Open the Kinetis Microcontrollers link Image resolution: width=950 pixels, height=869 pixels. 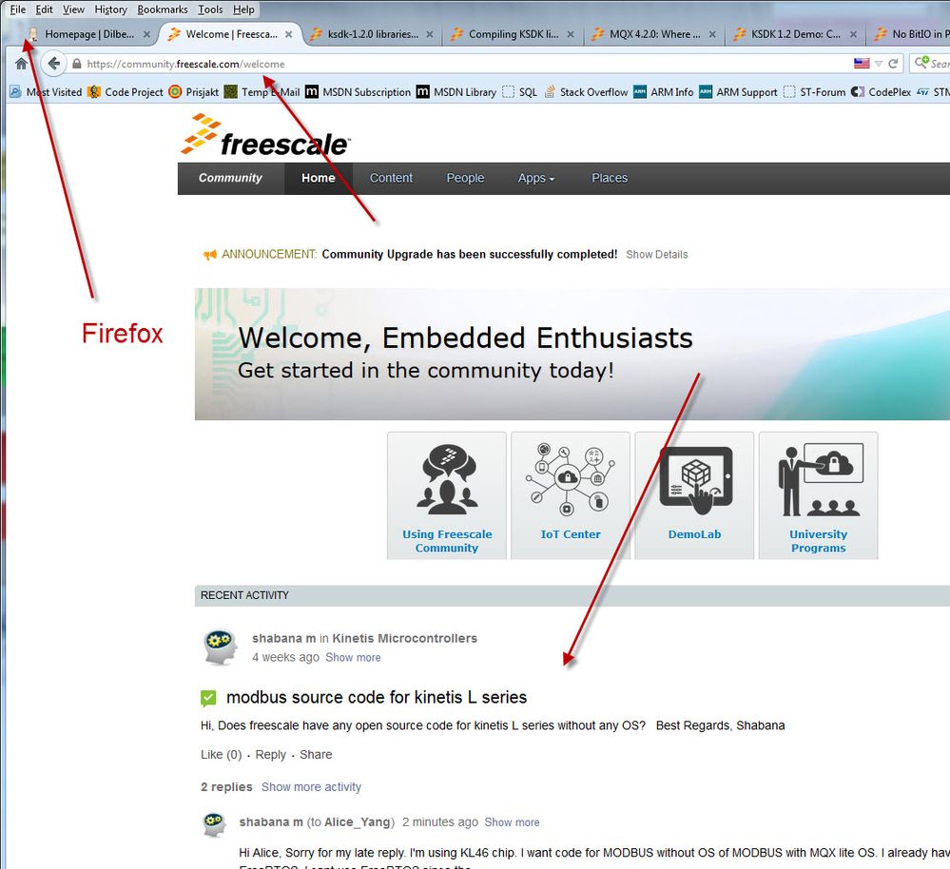(404, 638)
